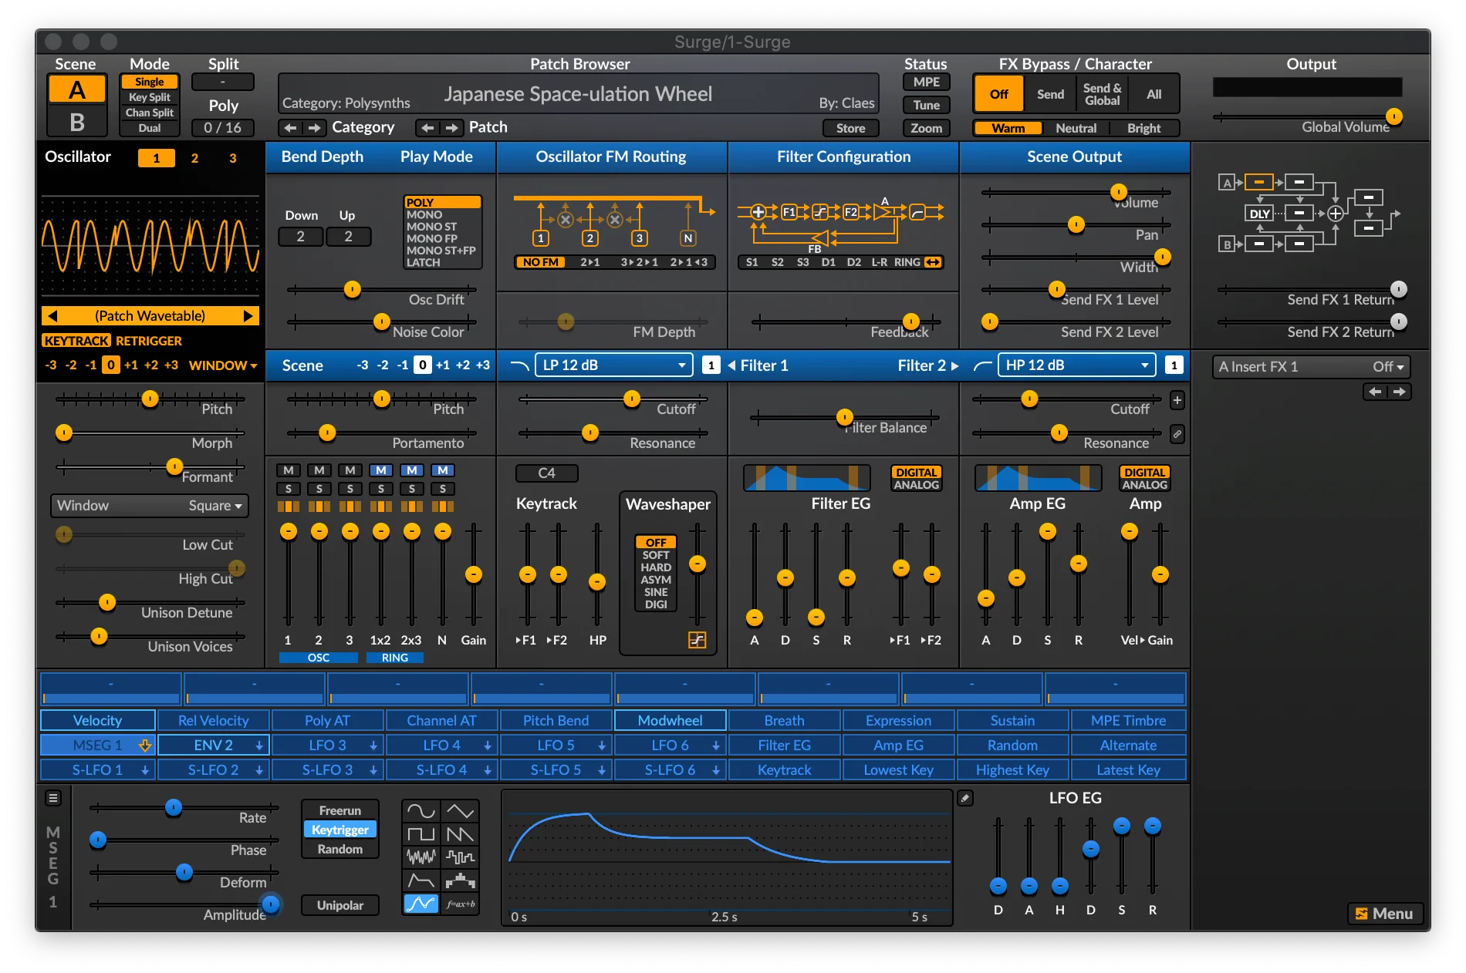Open the HP 12 dB filter type dropdown
This screenshot has height=973, width=1466.
coord(1076,365)
